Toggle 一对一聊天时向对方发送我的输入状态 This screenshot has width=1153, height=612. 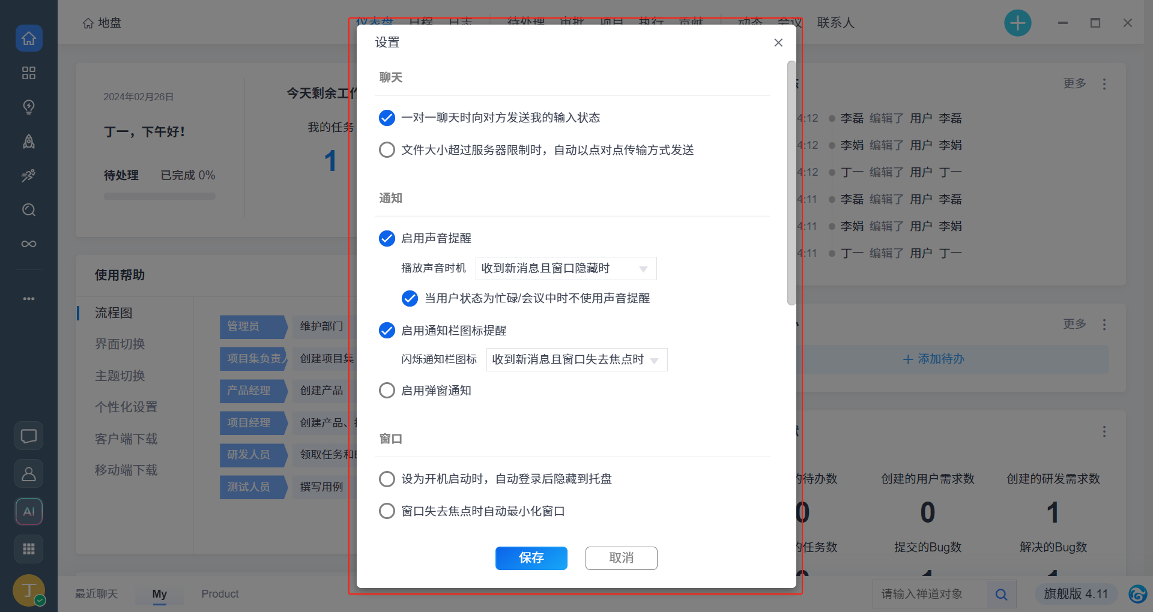tap(387, 118)
